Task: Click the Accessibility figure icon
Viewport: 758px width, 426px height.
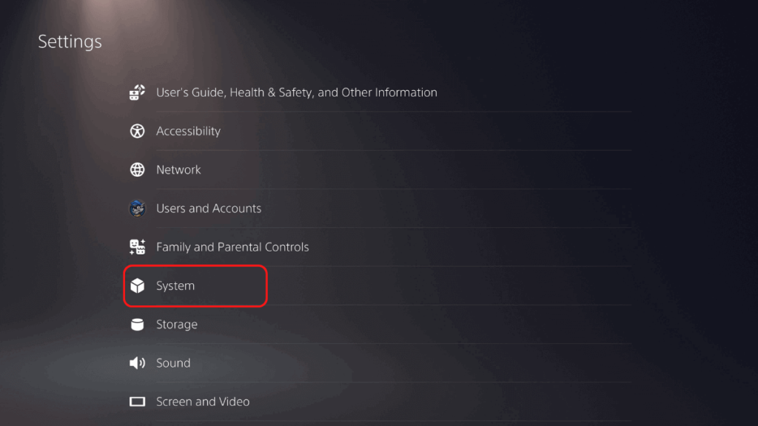Action: [137, 131]
